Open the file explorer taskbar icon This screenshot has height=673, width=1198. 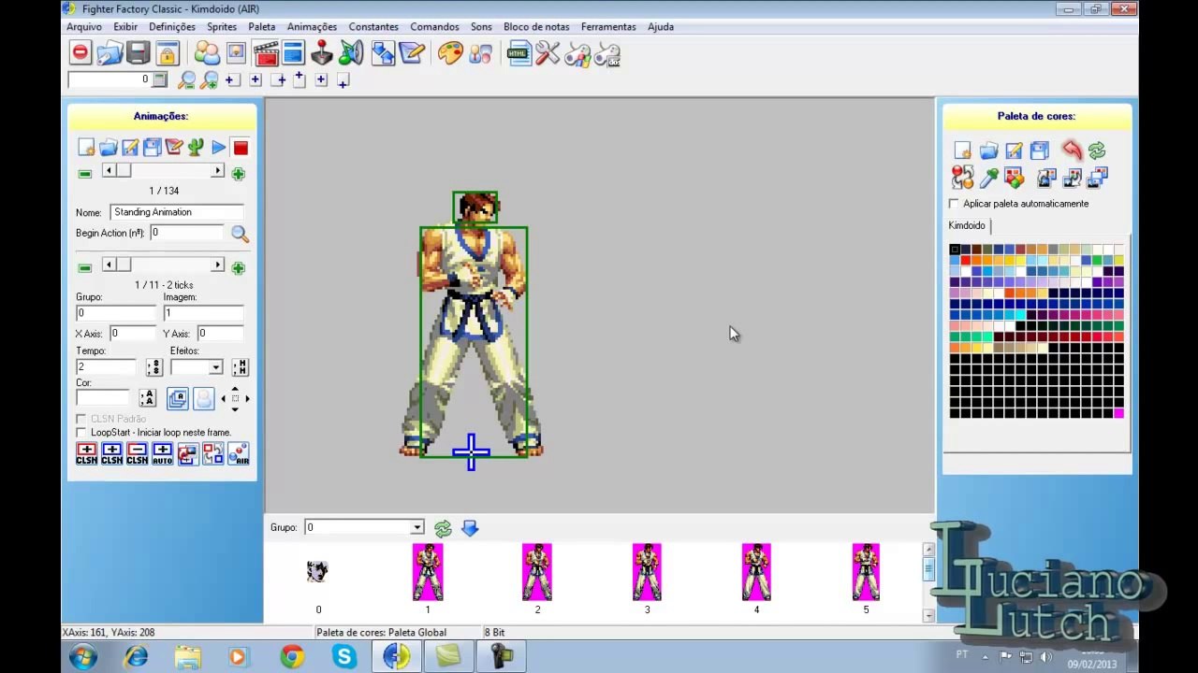pyautogui.click(x=187, y=657)
